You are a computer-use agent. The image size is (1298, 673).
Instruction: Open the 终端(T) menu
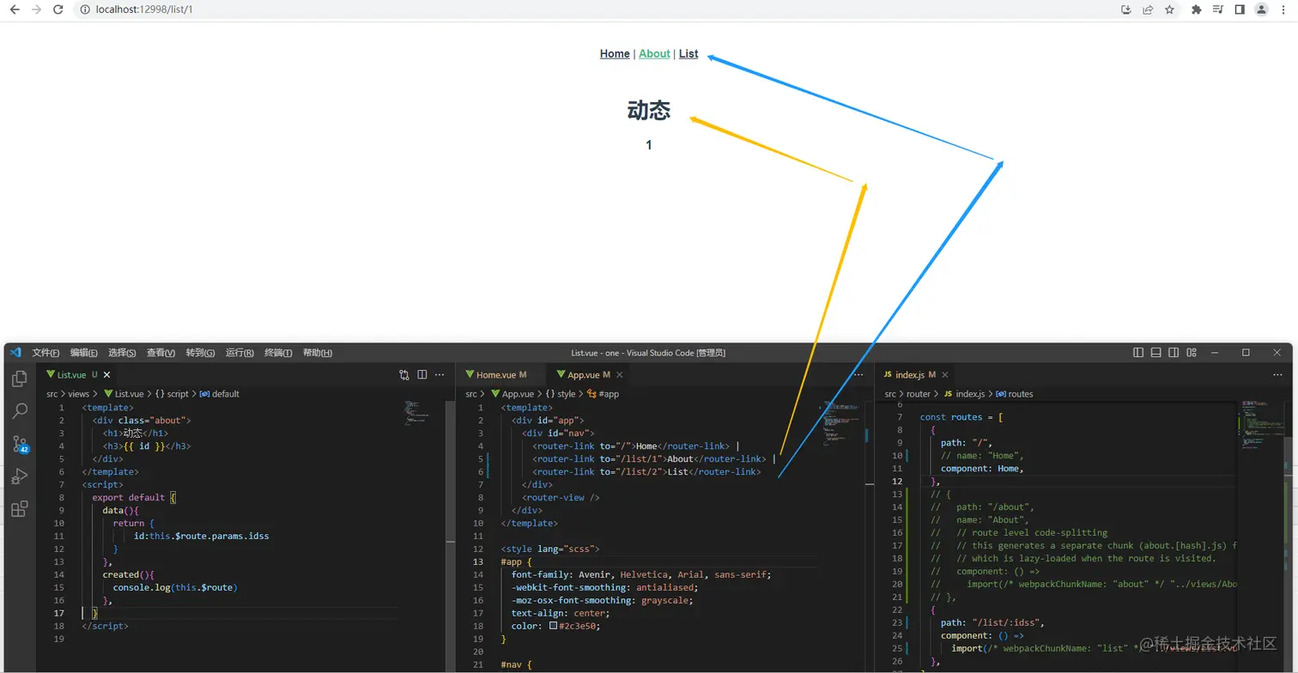pos(278,353)
